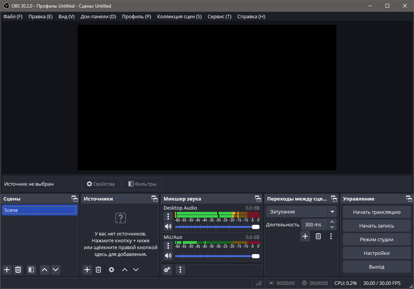This screenshot has height=289, width=414.
Task: Open the Вид (V) menu
Action: click(67, 17)
